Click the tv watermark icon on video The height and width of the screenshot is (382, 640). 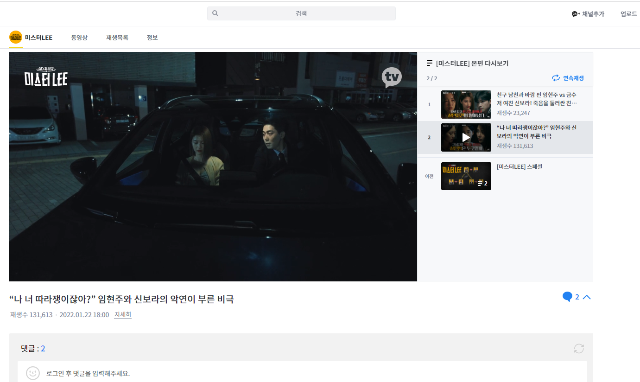(x=392, y=77)
